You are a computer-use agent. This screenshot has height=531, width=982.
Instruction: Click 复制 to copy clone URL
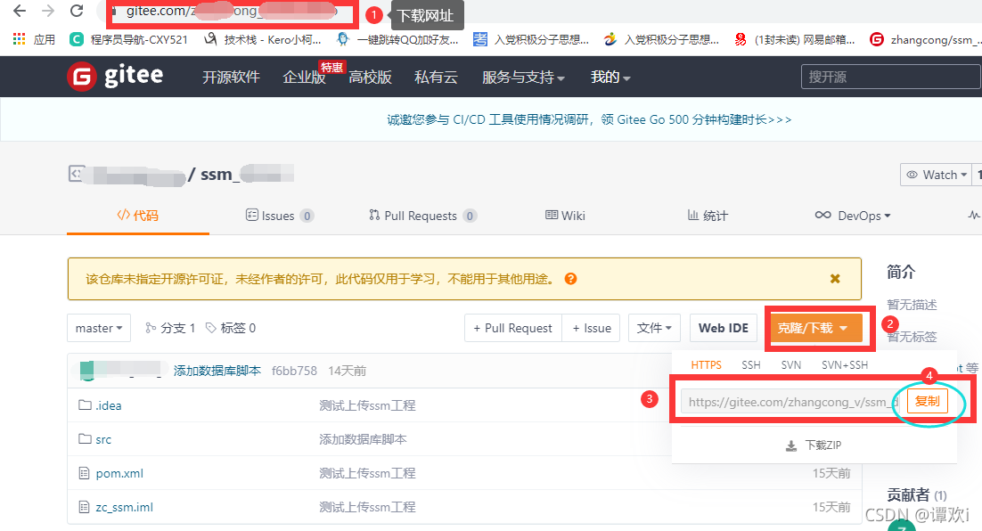coord(928,402)
